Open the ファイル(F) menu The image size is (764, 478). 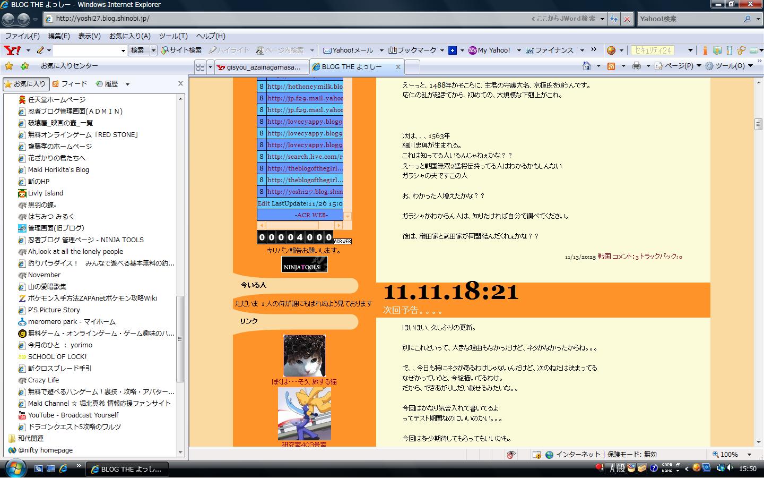click(x=22, y=36)
